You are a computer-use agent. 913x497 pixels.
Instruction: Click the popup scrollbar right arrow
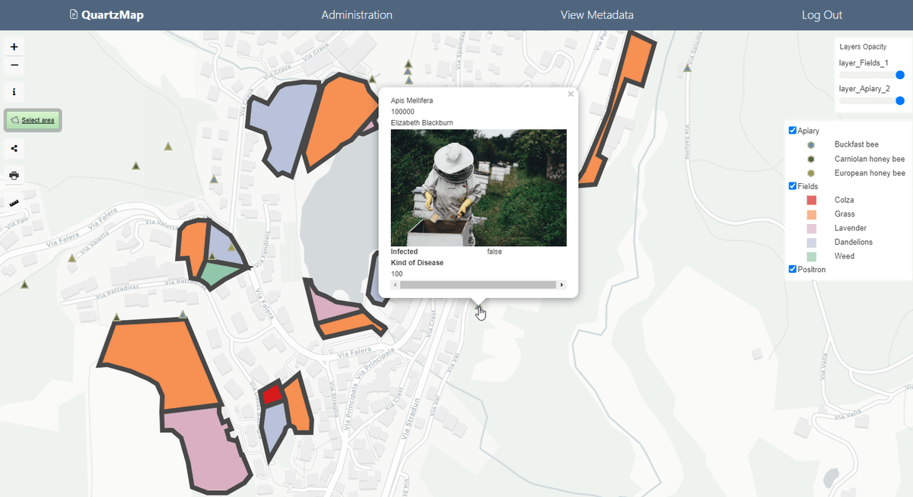tap(561, 284)
